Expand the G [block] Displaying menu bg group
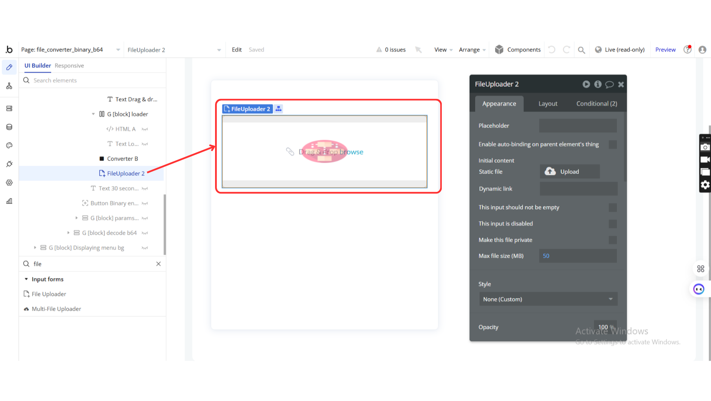This screenshot has width=711, height=401. (35, 248)
